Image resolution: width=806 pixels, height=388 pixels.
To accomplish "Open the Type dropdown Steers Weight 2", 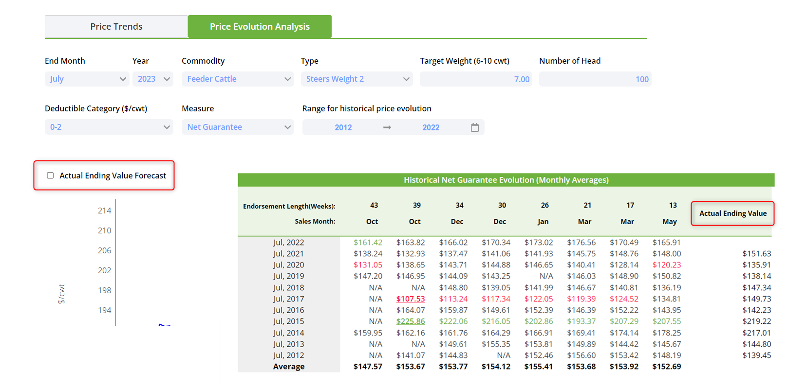I will click(x=356, y=79).
